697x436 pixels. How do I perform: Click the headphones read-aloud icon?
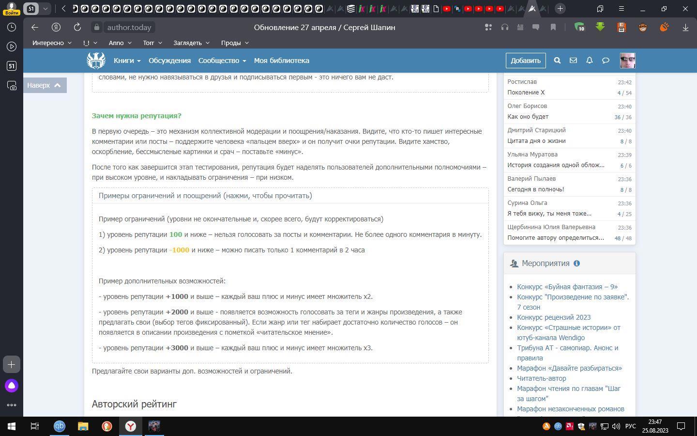(x=505, y=28)
